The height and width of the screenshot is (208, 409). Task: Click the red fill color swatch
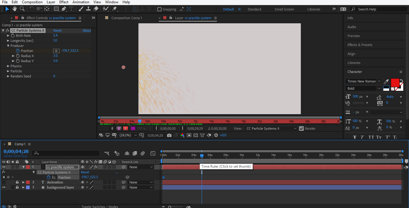point(395,82)
